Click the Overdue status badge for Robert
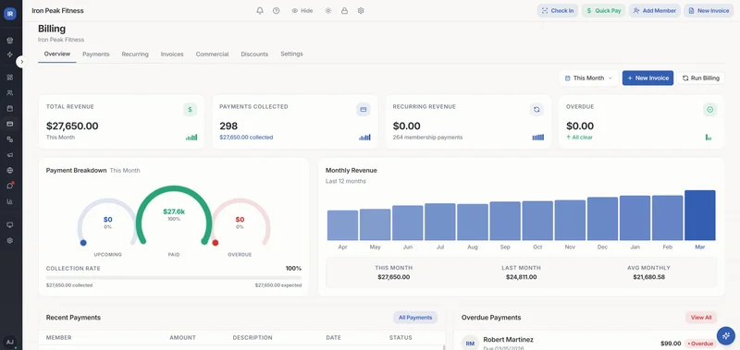The width and height of the screenshot is (740, 350). pos(700,344)
